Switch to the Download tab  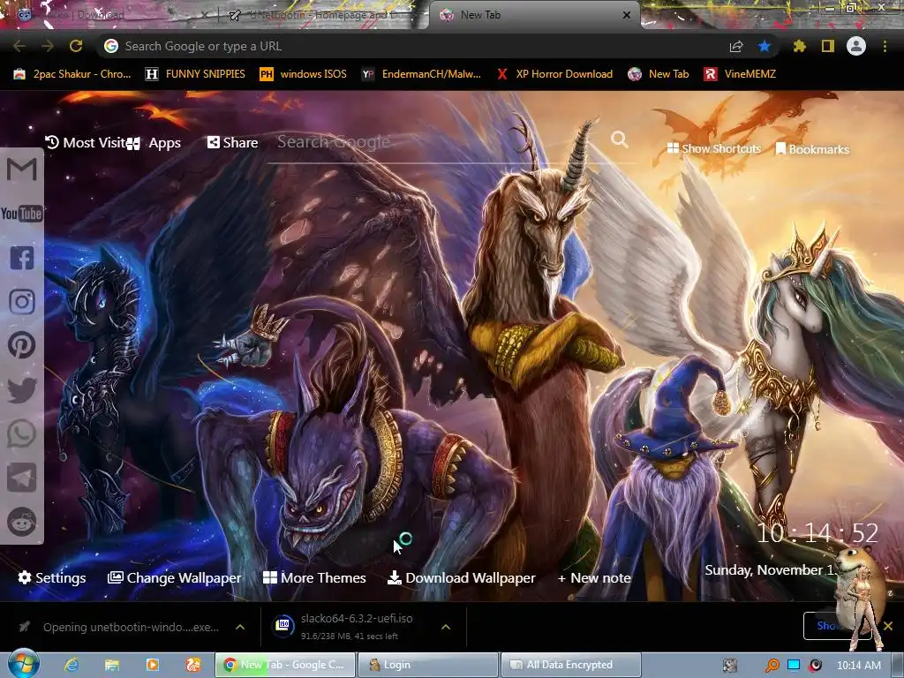pyautogui.click(x=109, y=15)
